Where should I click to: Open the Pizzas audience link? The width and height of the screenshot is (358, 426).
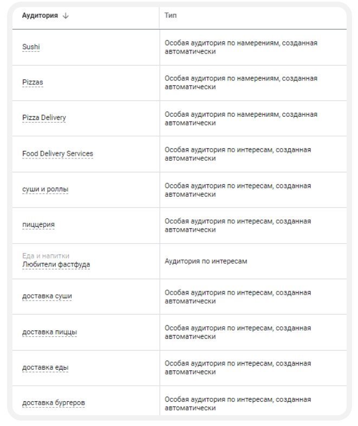pos(32,82)
